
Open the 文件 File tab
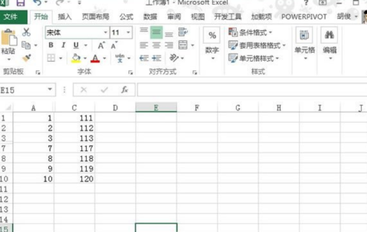(14, 17)
